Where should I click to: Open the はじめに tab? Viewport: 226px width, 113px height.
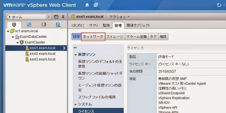78,25
